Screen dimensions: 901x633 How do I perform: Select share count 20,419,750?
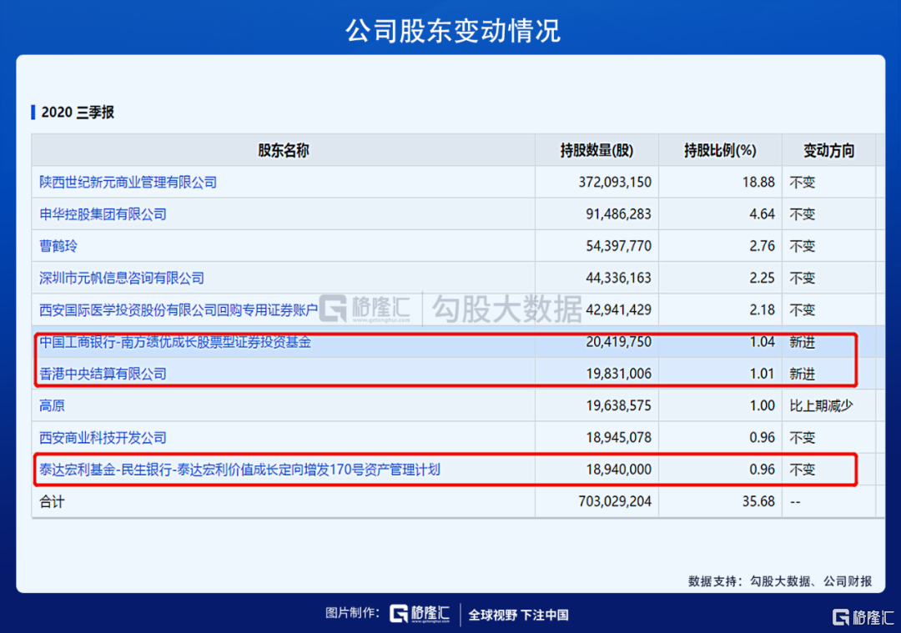pyautogui.click(x=618, y=342)
